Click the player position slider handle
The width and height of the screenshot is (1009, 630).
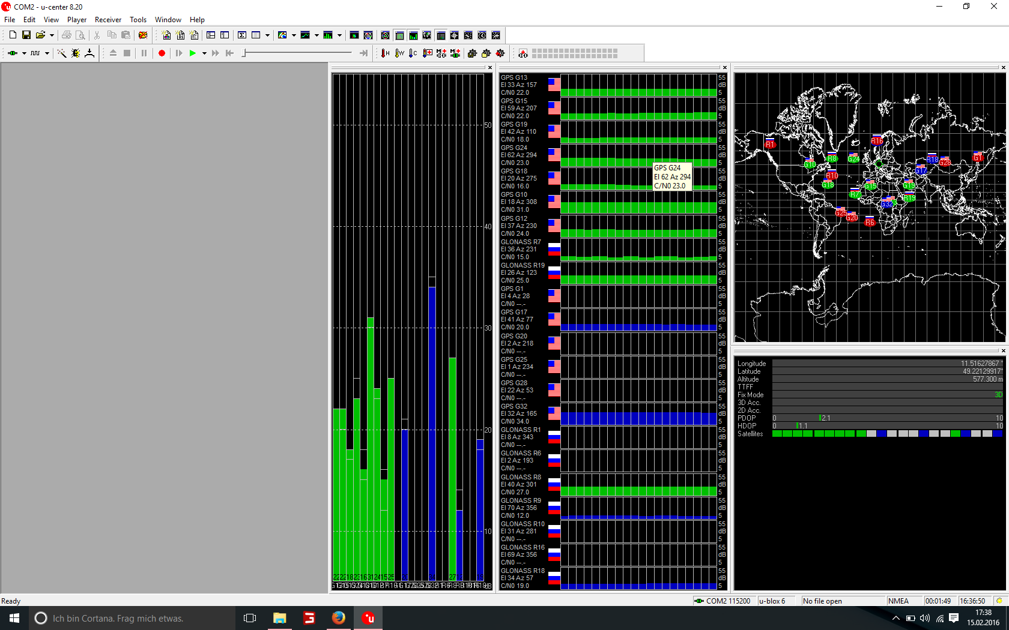click(x=244, y=53)
